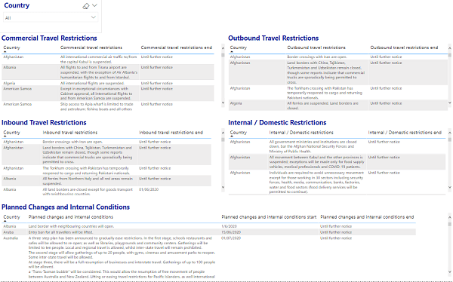Select the Algeria row in Outbound Travel Restrictions

338,106
